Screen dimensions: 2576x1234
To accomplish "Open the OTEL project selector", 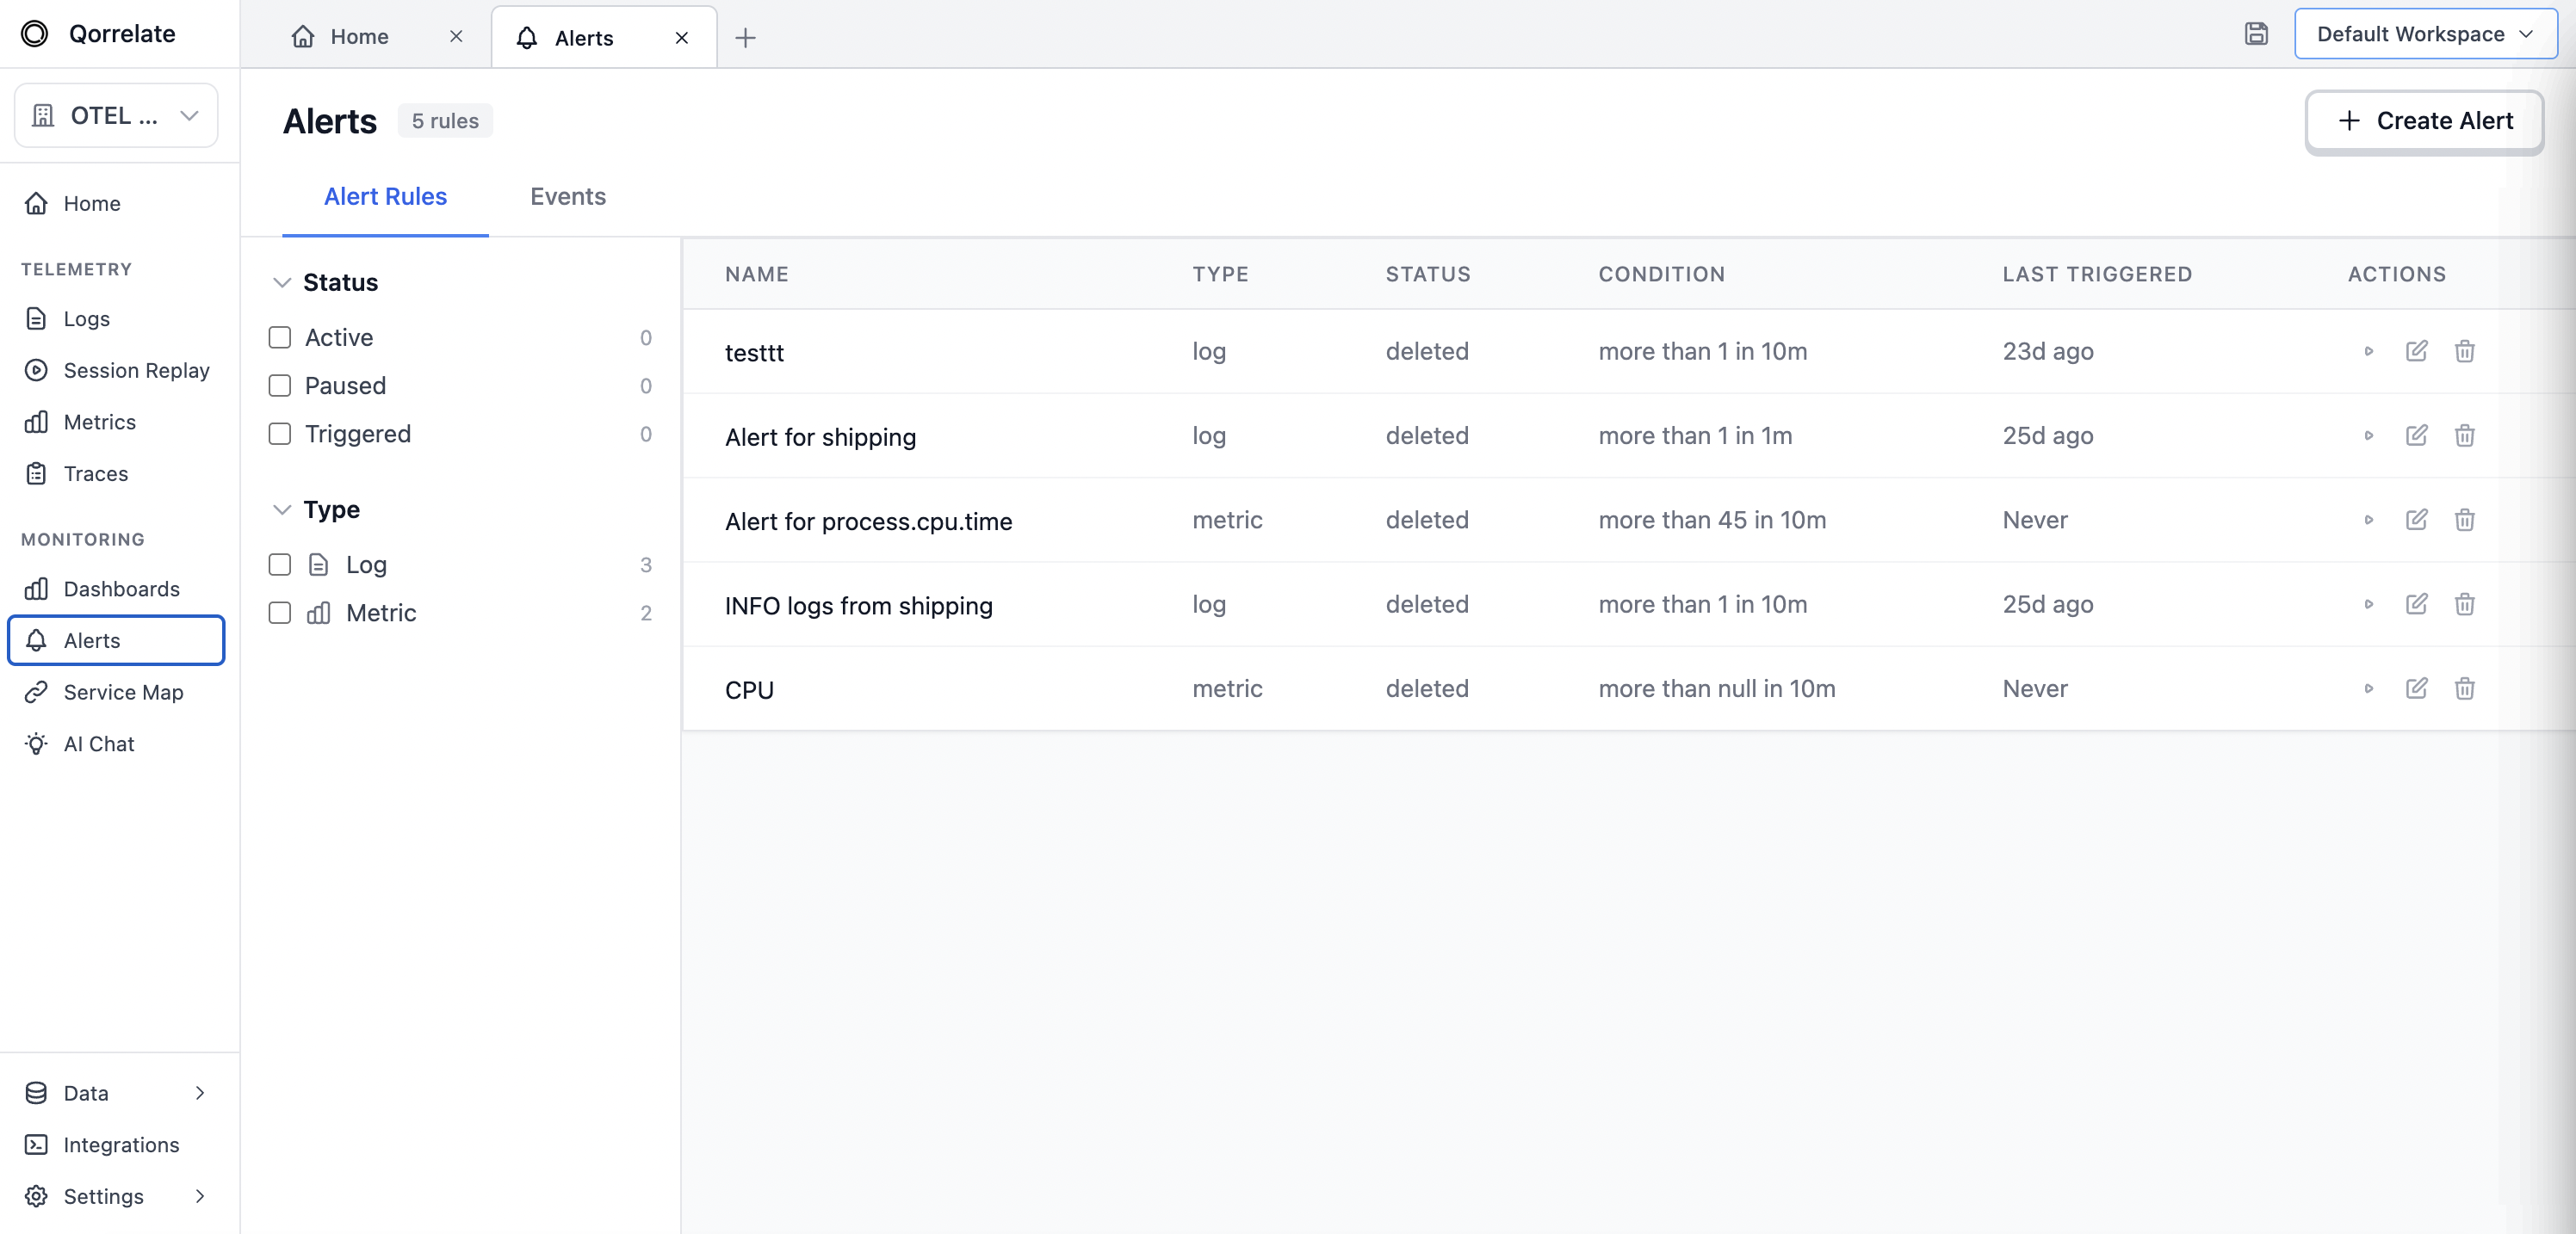I will tap(115, 115).
